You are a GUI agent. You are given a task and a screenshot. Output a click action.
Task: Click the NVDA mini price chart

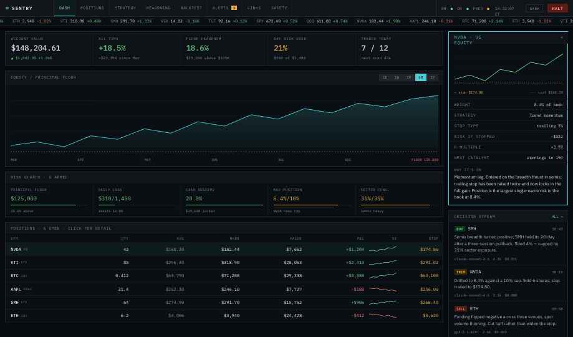[x=508, y=67]
